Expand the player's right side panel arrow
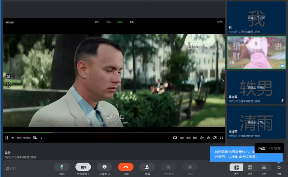The width and height of the screenshot is (288, 177). 222,81
